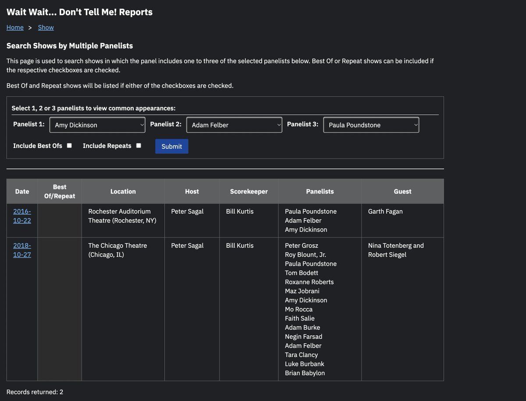The height and width of the screenshot is (401, 526).
Task: Click Faith Salie in panelists list
Action: [300, 318]
